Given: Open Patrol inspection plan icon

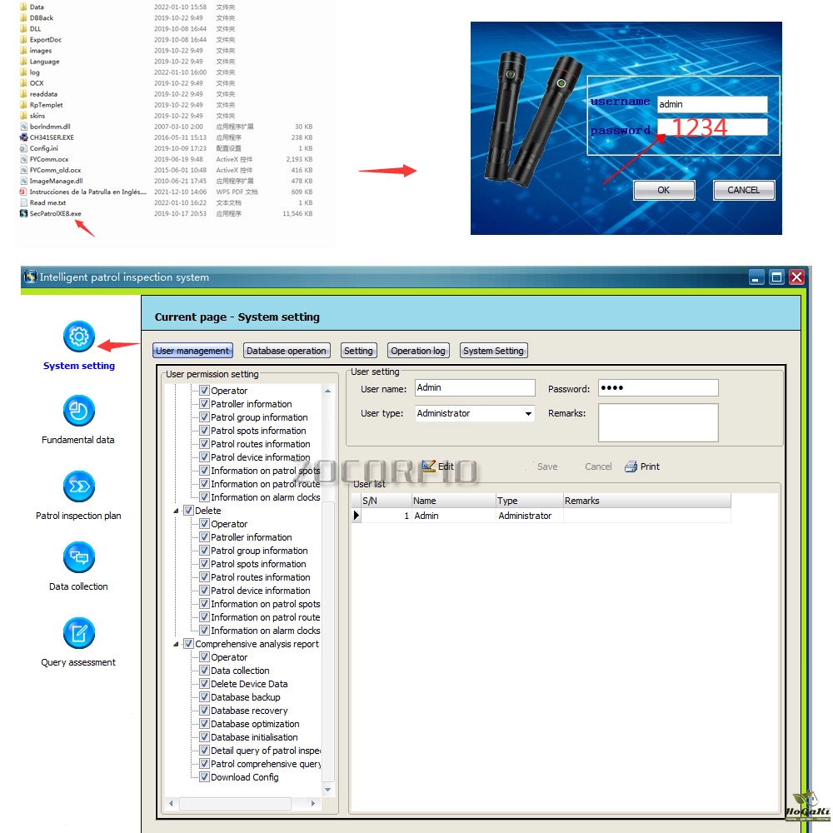Looking at the screenshot, I should coord(79,486).
